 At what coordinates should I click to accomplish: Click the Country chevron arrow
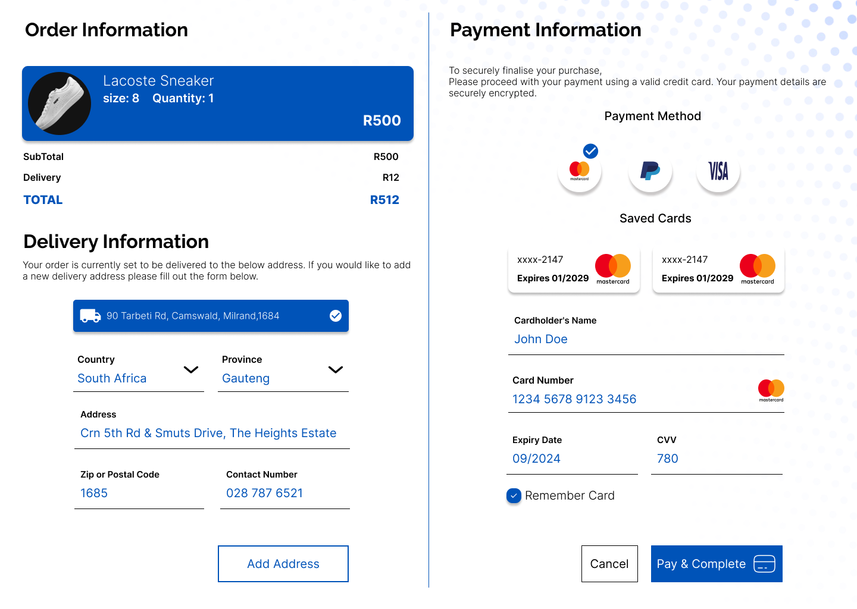coord(191,370)
